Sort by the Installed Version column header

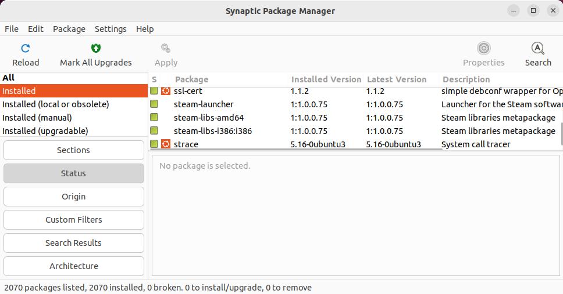tap(326, 79)
